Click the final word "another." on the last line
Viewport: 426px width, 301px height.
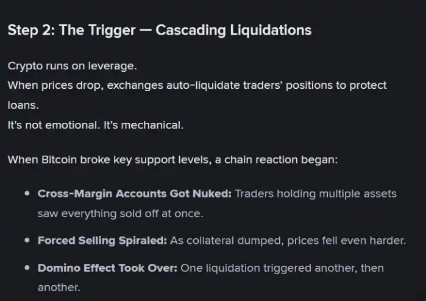click(59, 287)
